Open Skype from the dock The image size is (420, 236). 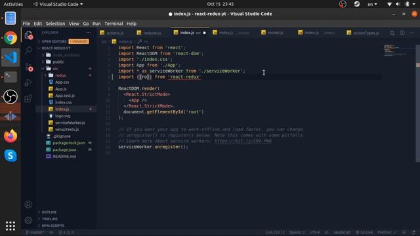pyautogui.click(x=10, y=156)
